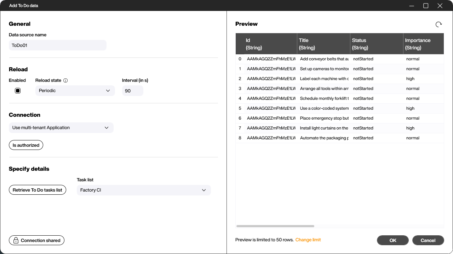This screenshot has height=254, width=453.
Task: Close the Add To Do data dialog
Action: pyautogui.click(x=440, y=6)
